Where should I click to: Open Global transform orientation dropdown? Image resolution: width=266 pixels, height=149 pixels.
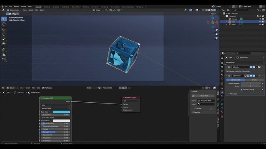[98, 10]
